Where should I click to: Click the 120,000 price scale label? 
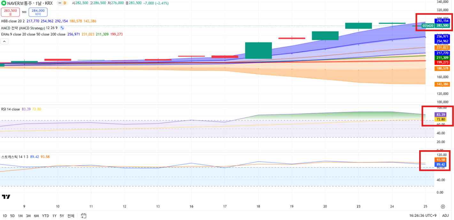[x=442, y=94]
